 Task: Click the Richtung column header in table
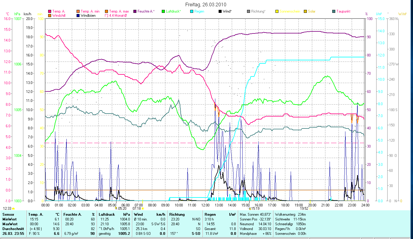(177, 214)
